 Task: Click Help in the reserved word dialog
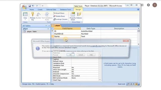(91, 55)
